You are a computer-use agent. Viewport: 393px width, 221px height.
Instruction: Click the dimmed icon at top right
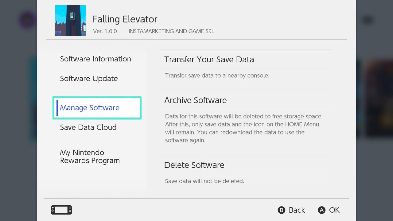[x=367, y=20]
